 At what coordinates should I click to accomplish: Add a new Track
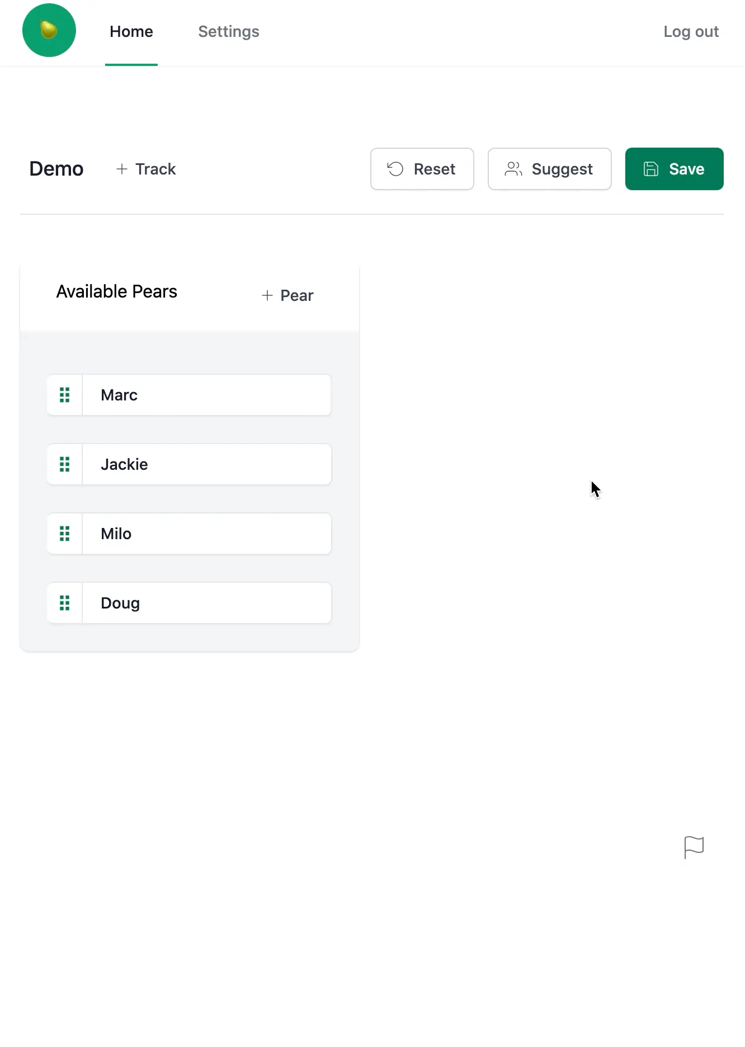point(146,169)
